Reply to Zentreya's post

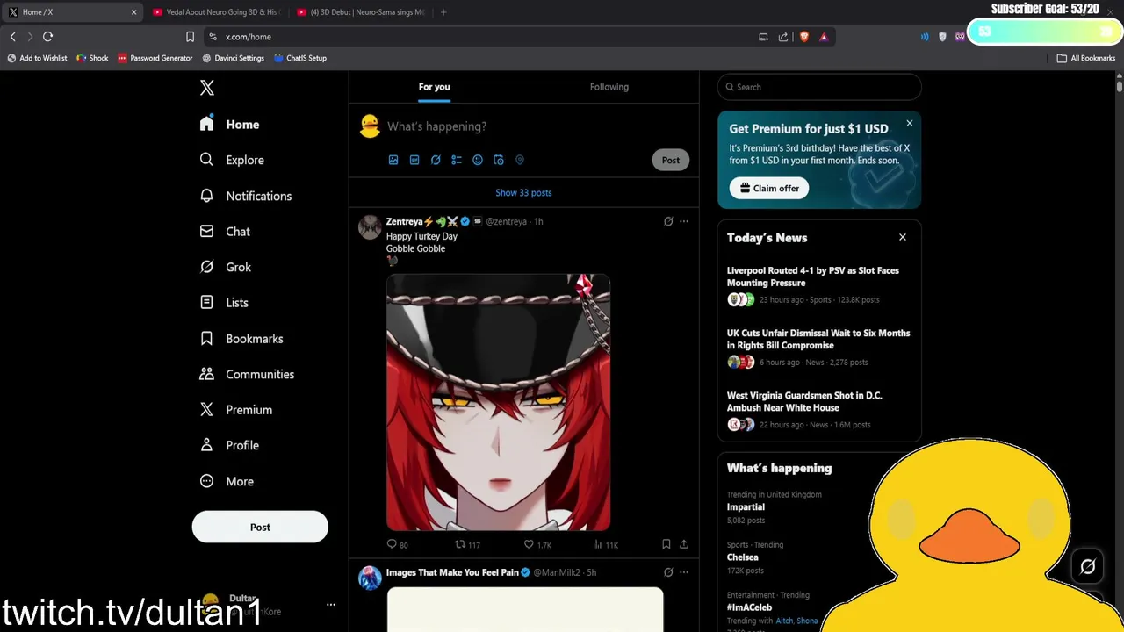pyautogui.click(x=398, y=544)
